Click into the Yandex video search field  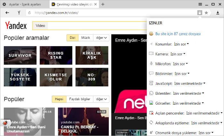point(97,26)
